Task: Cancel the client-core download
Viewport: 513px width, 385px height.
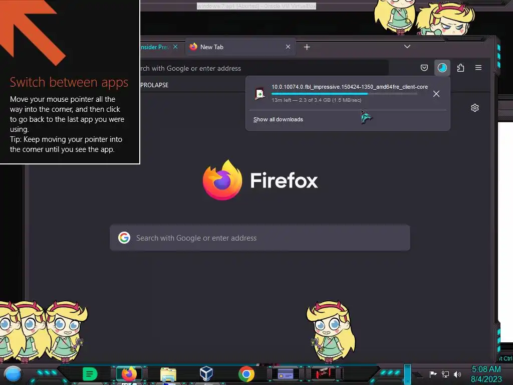Action: [x=436, y=94]
